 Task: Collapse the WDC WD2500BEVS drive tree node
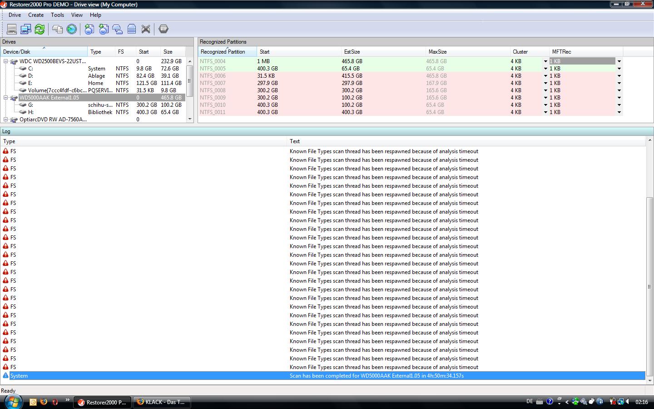click(x=5, y=61)
